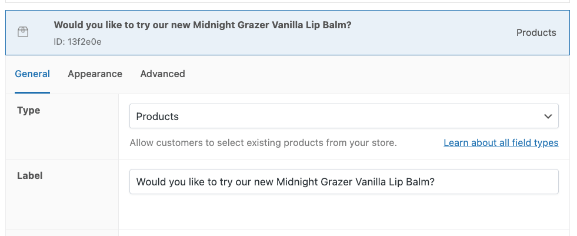Click the Allow customers to select description text
This screenshot has height=236, width=577.
click(x=263, y=142)
